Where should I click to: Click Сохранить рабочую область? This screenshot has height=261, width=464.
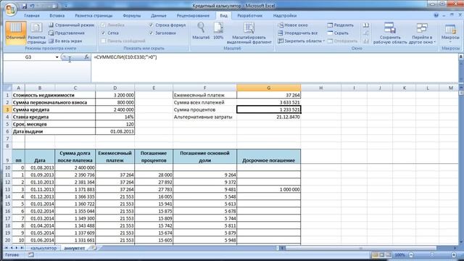(x=390, y=33)
